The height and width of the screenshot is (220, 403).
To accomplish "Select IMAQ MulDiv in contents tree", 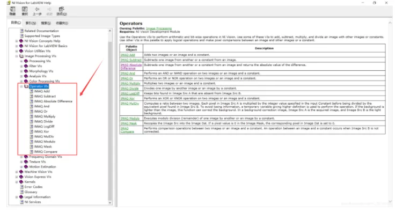I will 43,136.
